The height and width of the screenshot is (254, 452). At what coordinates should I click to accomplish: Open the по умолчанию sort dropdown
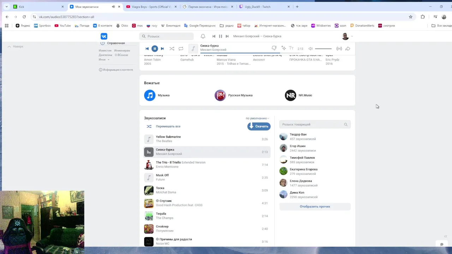[257, 119]
